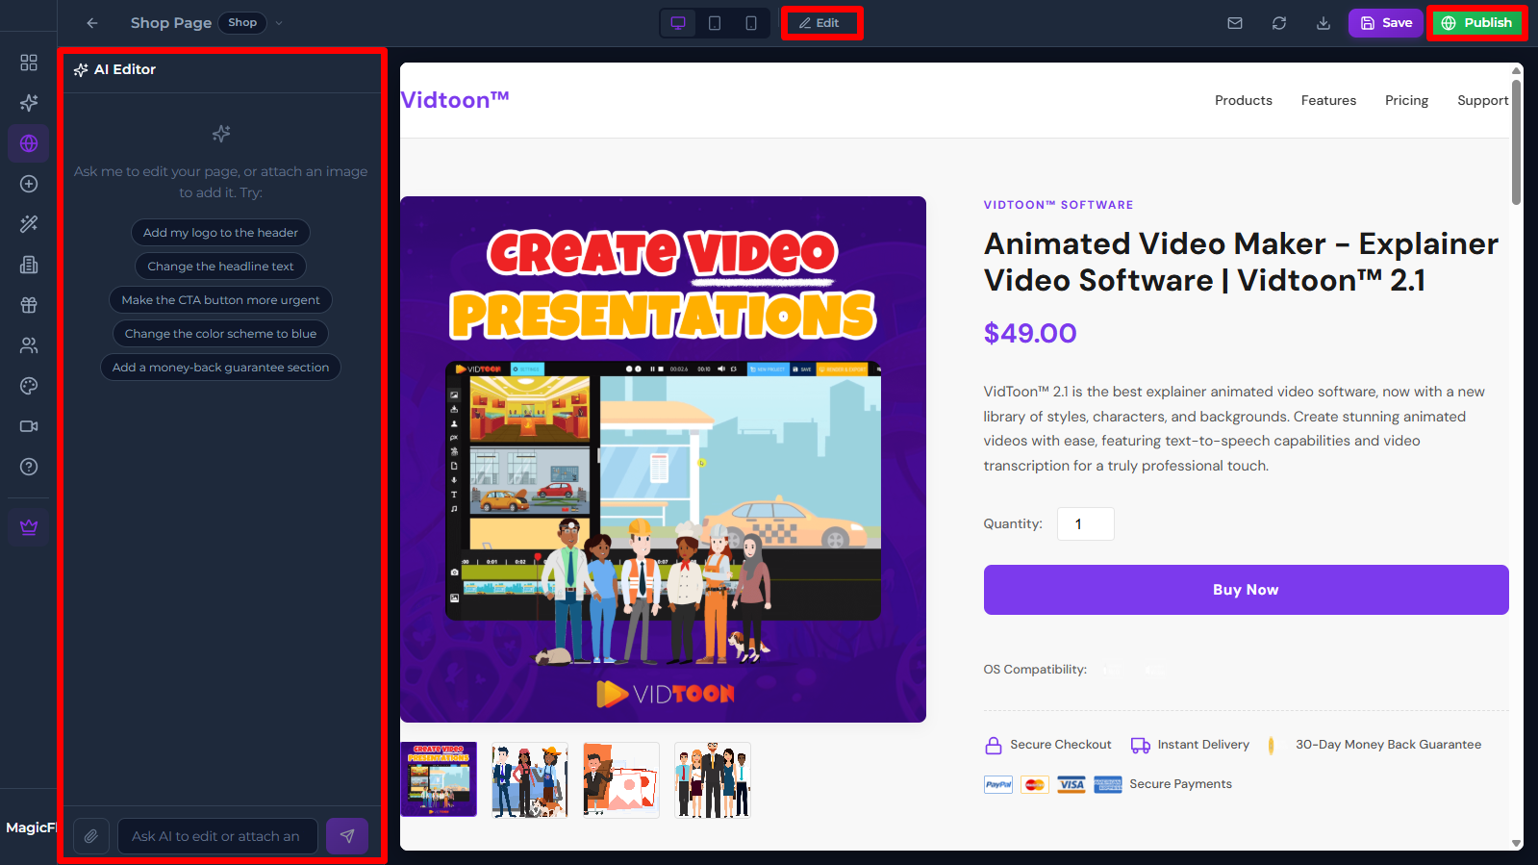The width and height of the screenshot is (1538, 865).
Task: Click the Quantity input field
Action: (1085, 524)
